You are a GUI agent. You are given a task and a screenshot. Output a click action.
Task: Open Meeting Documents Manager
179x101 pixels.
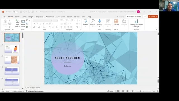pyautogui.click(x=136, y=23)
